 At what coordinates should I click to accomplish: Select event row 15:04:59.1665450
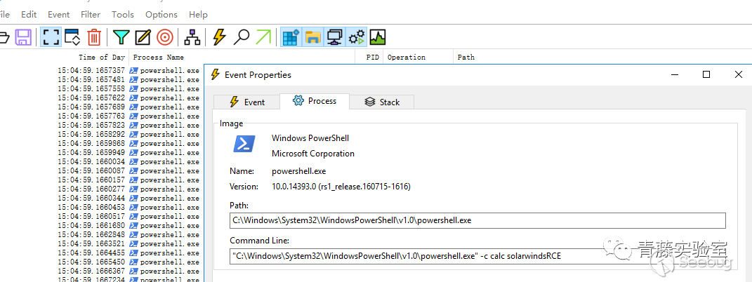tap(128, 262)
